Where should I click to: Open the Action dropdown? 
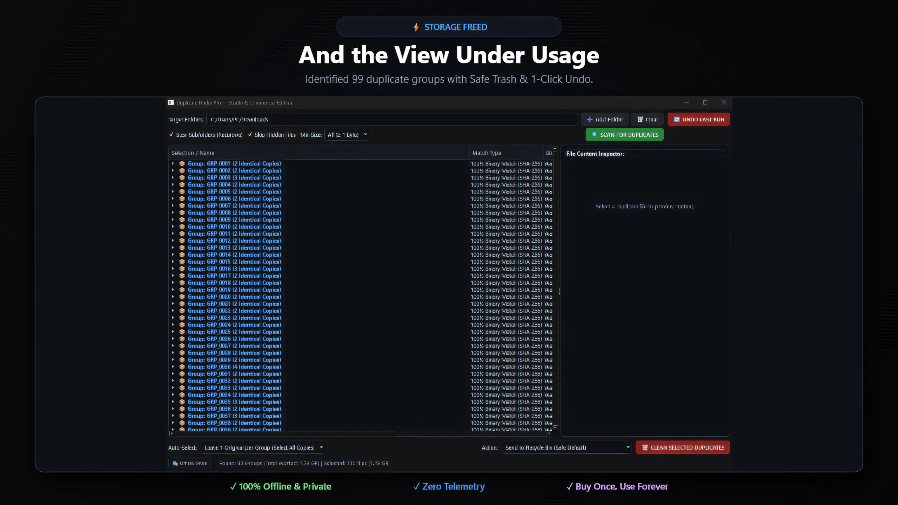tap(566, 447)
